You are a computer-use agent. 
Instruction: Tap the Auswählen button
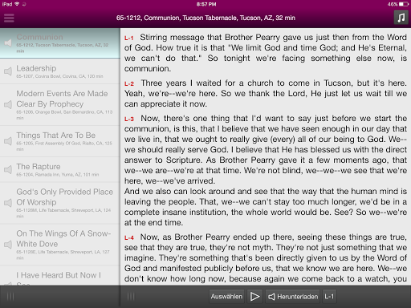click(226, 297)
